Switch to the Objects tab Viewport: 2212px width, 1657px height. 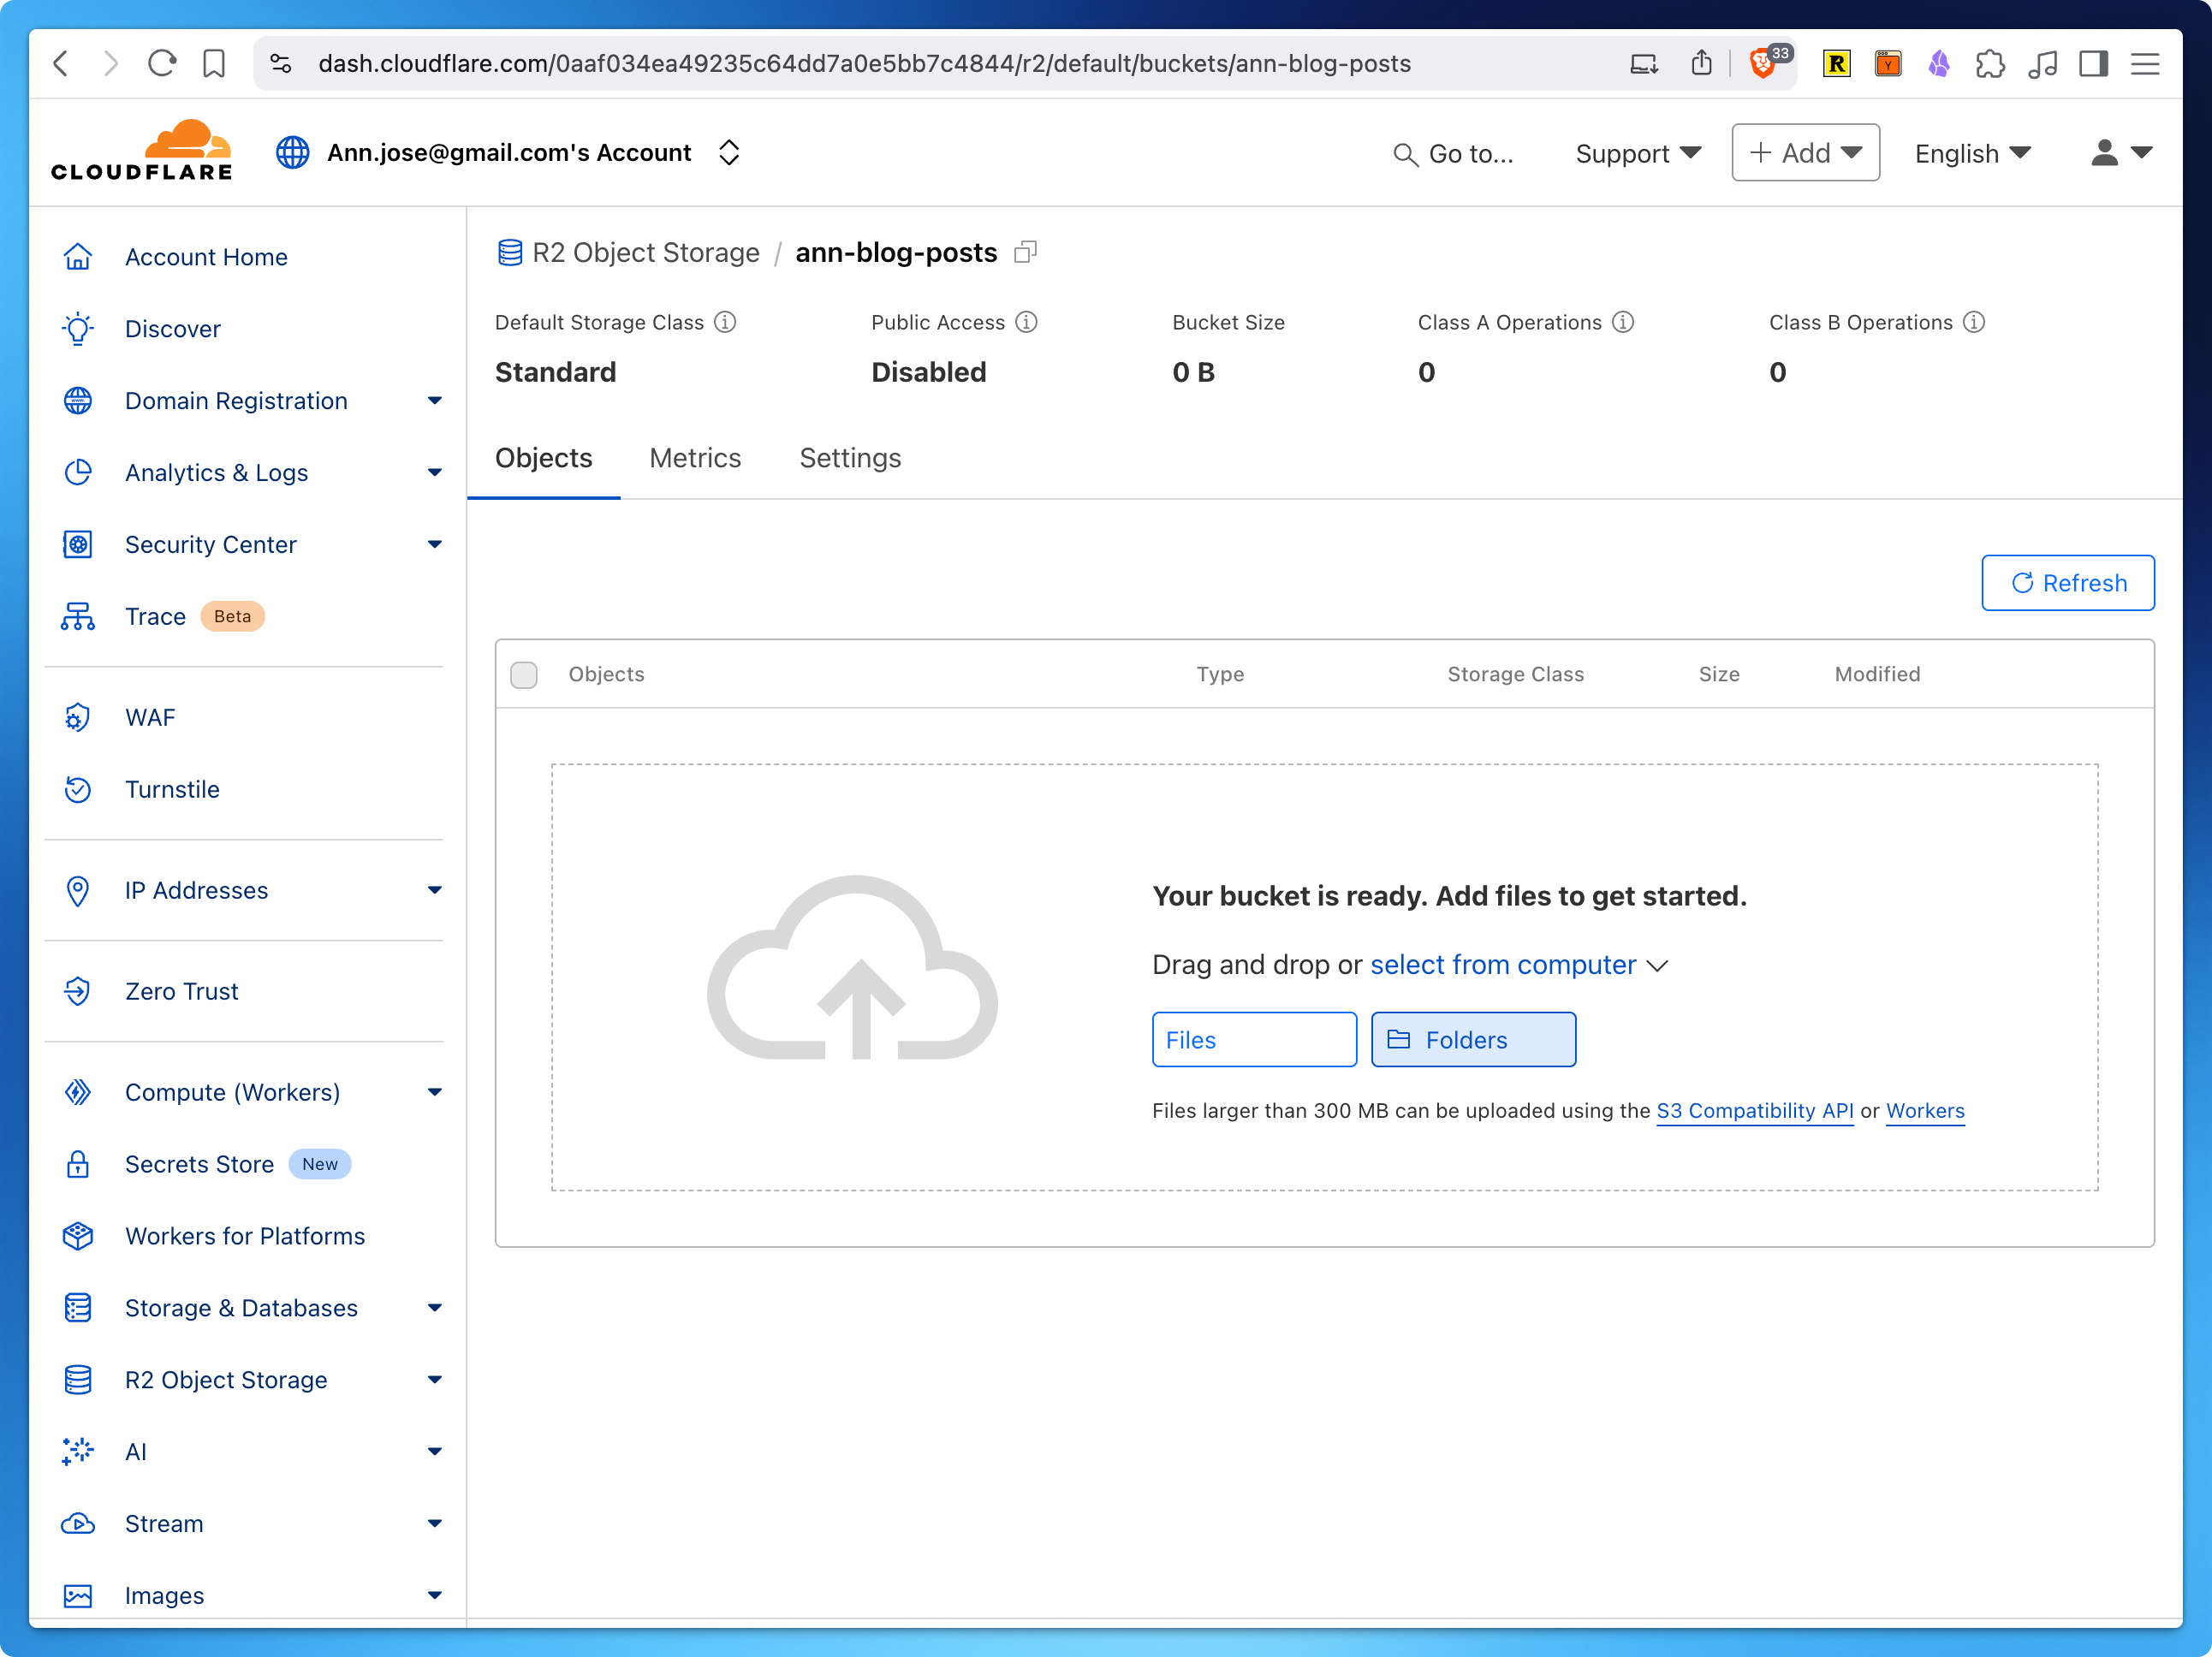(544, 458)
